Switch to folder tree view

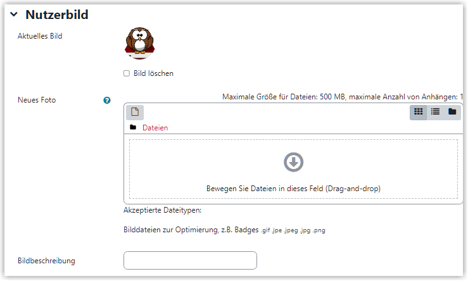[452, 112]
